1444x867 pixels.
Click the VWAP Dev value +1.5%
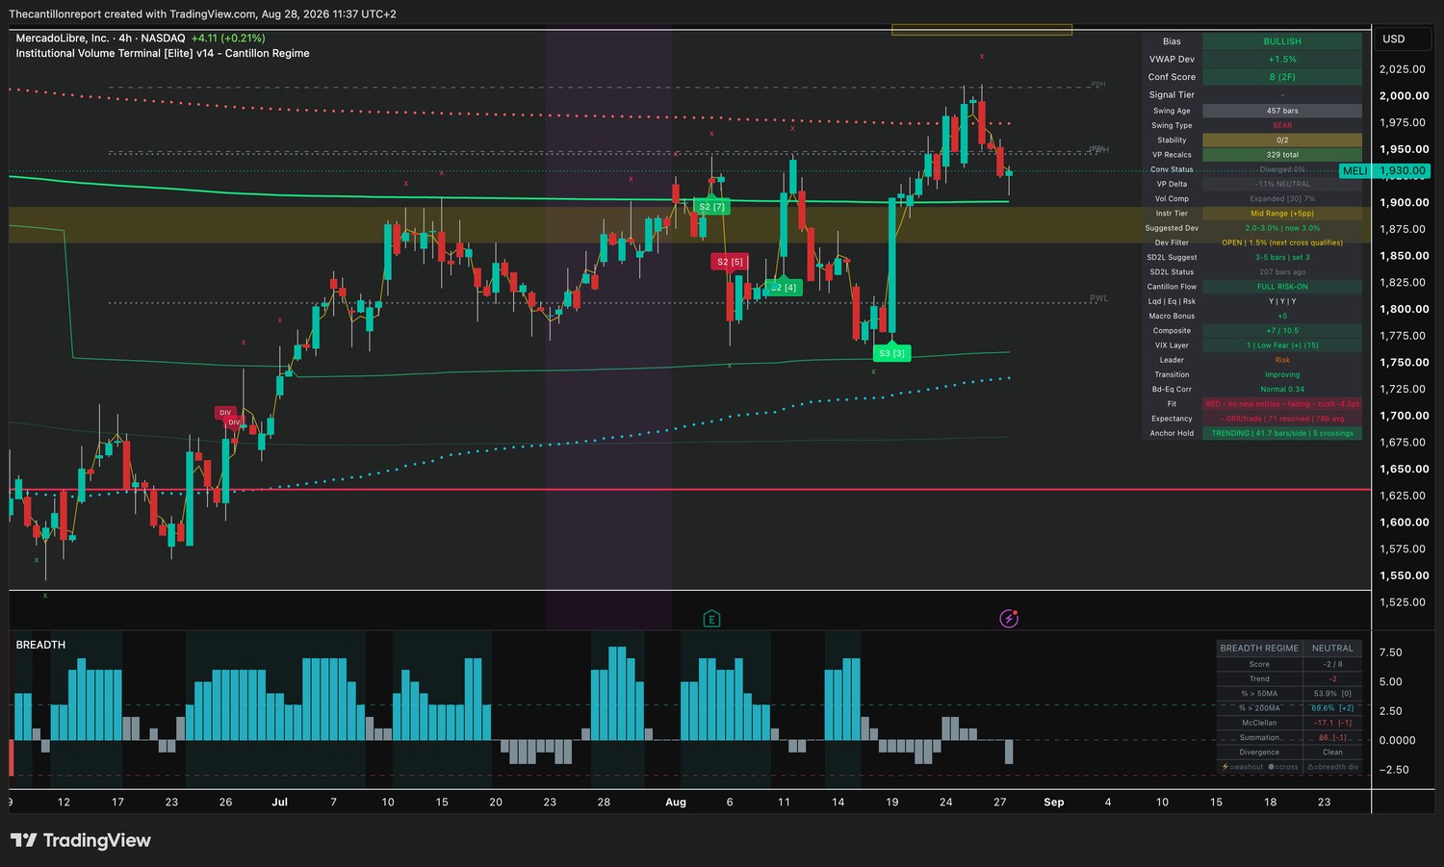[1282, 60]
